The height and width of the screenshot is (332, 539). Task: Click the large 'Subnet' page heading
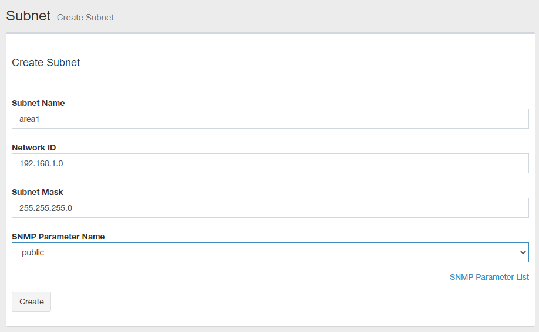pos(28,16)
